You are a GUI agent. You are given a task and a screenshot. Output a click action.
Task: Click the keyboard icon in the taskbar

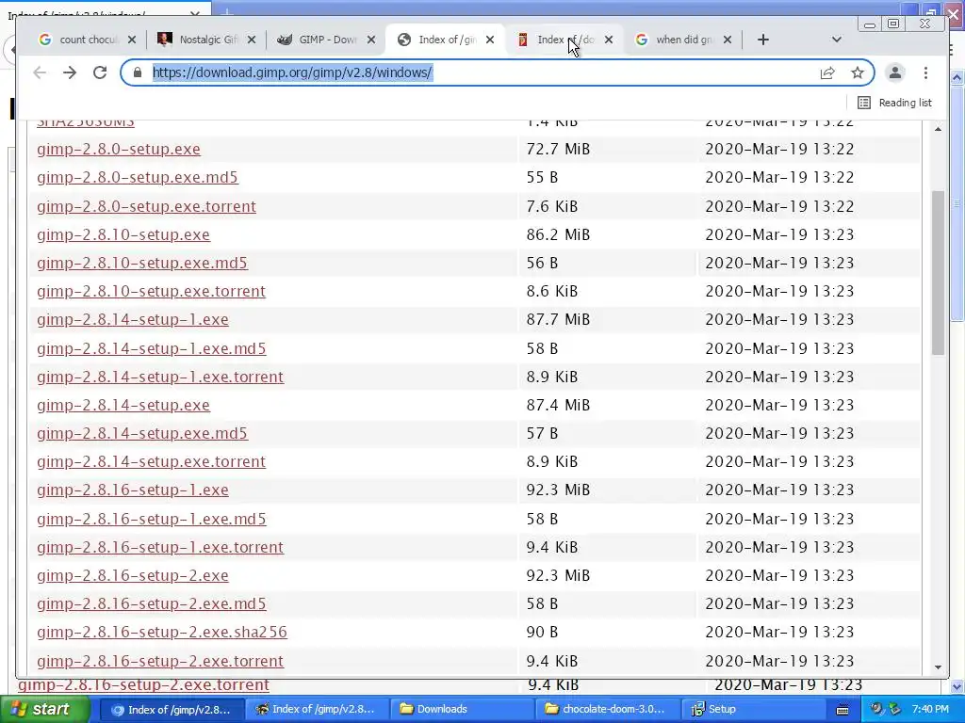(842, 710)
